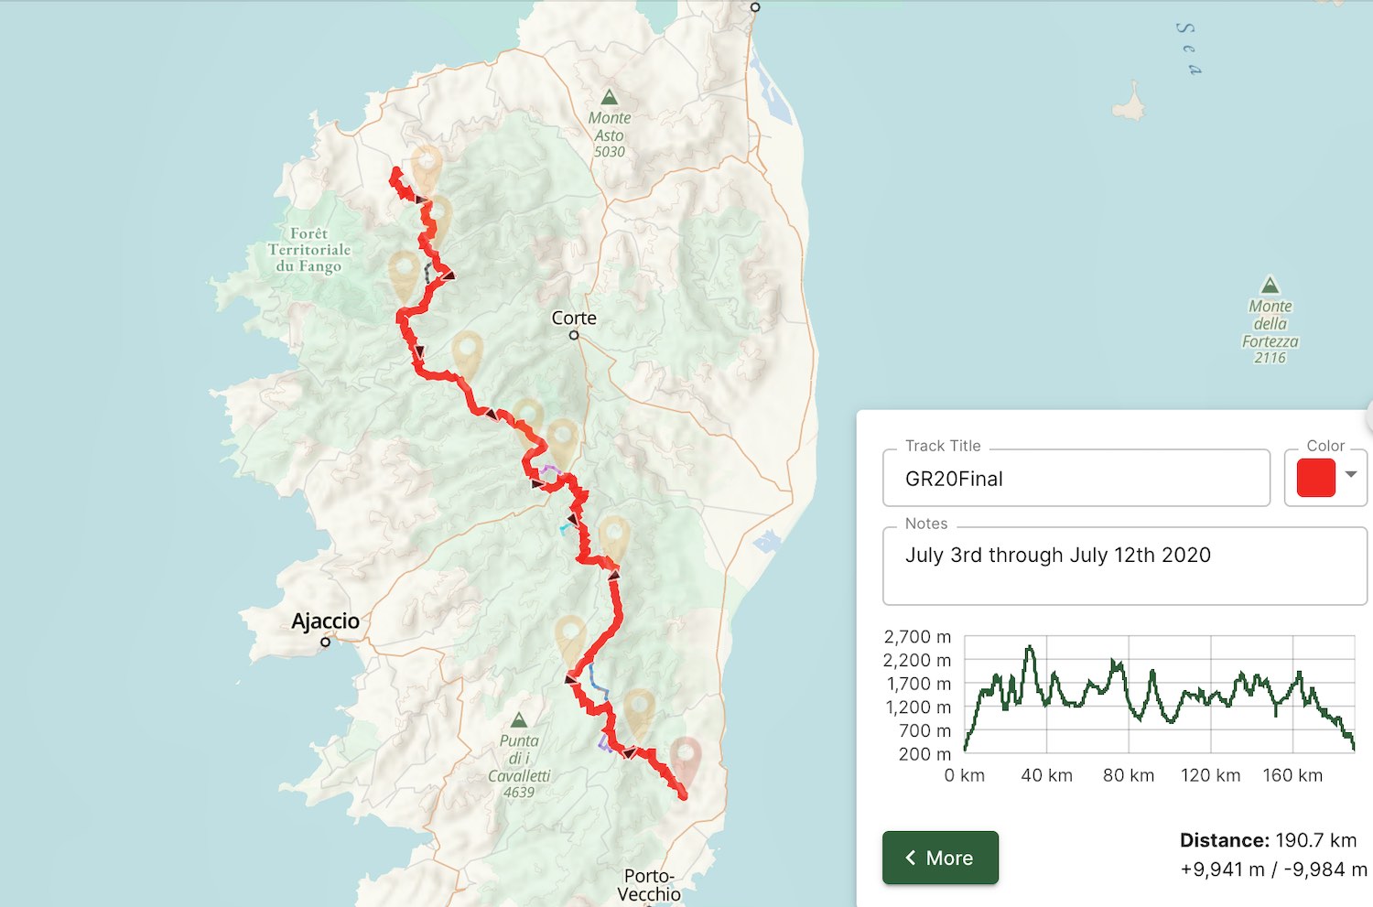This screenshot has height=907, width=1373.
Task: Select the Monte della Fortezza peak icon
Action: pos(1270,285)
